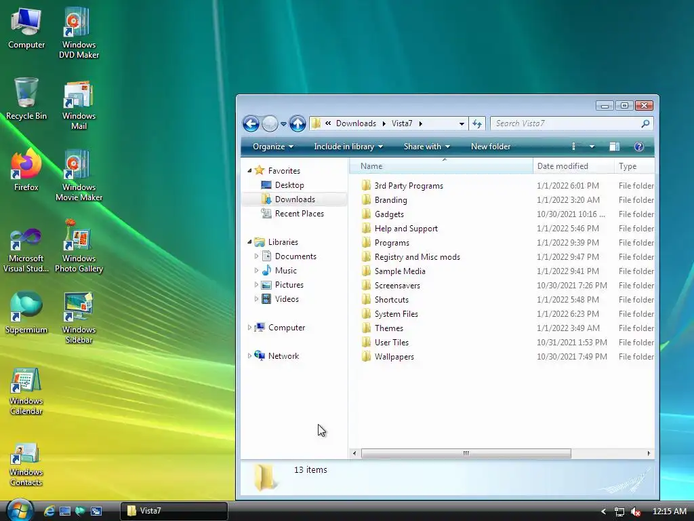Image resolution: width=694 pixels, height=521 pixels.
Task: Go back in Explorer navigation
Action: [x=251, y=123]
